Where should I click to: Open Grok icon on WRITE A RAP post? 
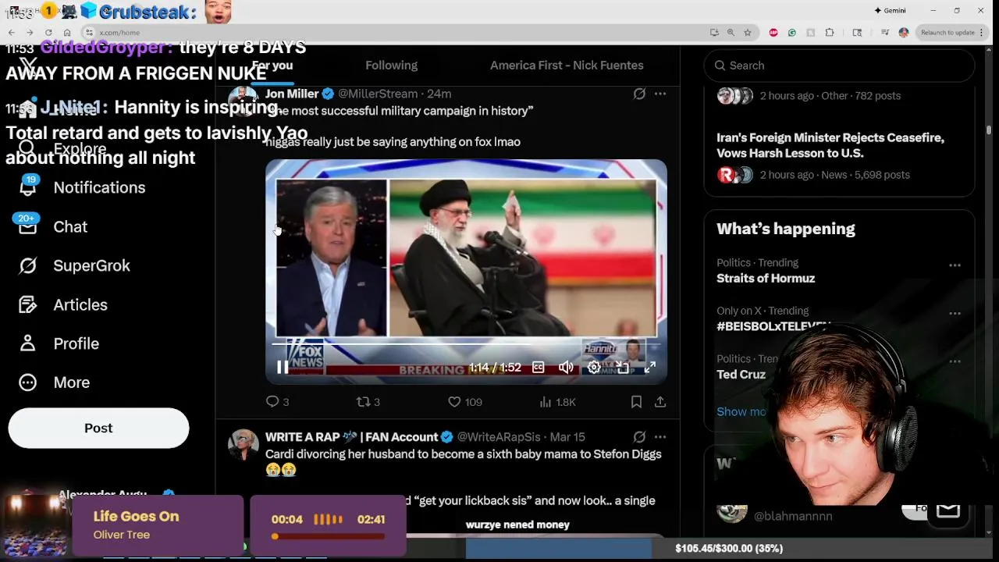[x=639, y=437]
